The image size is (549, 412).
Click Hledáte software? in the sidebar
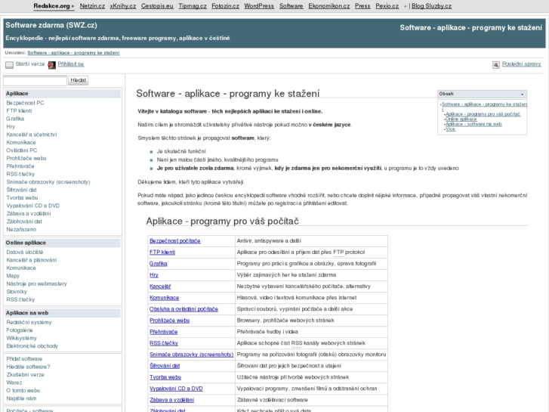[x=29, y=367]
